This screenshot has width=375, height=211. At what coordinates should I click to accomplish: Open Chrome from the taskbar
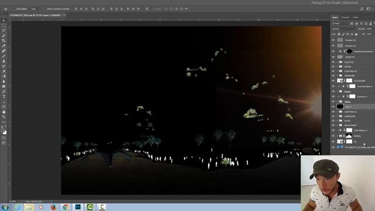coord(66,207)
